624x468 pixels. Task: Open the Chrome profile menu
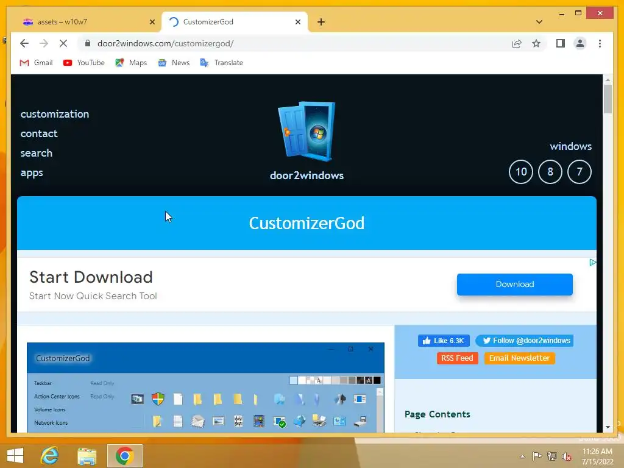(x=580, y=43)
